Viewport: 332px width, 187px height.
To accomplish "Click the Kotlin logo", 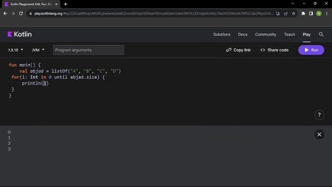I will click(20, 34).
